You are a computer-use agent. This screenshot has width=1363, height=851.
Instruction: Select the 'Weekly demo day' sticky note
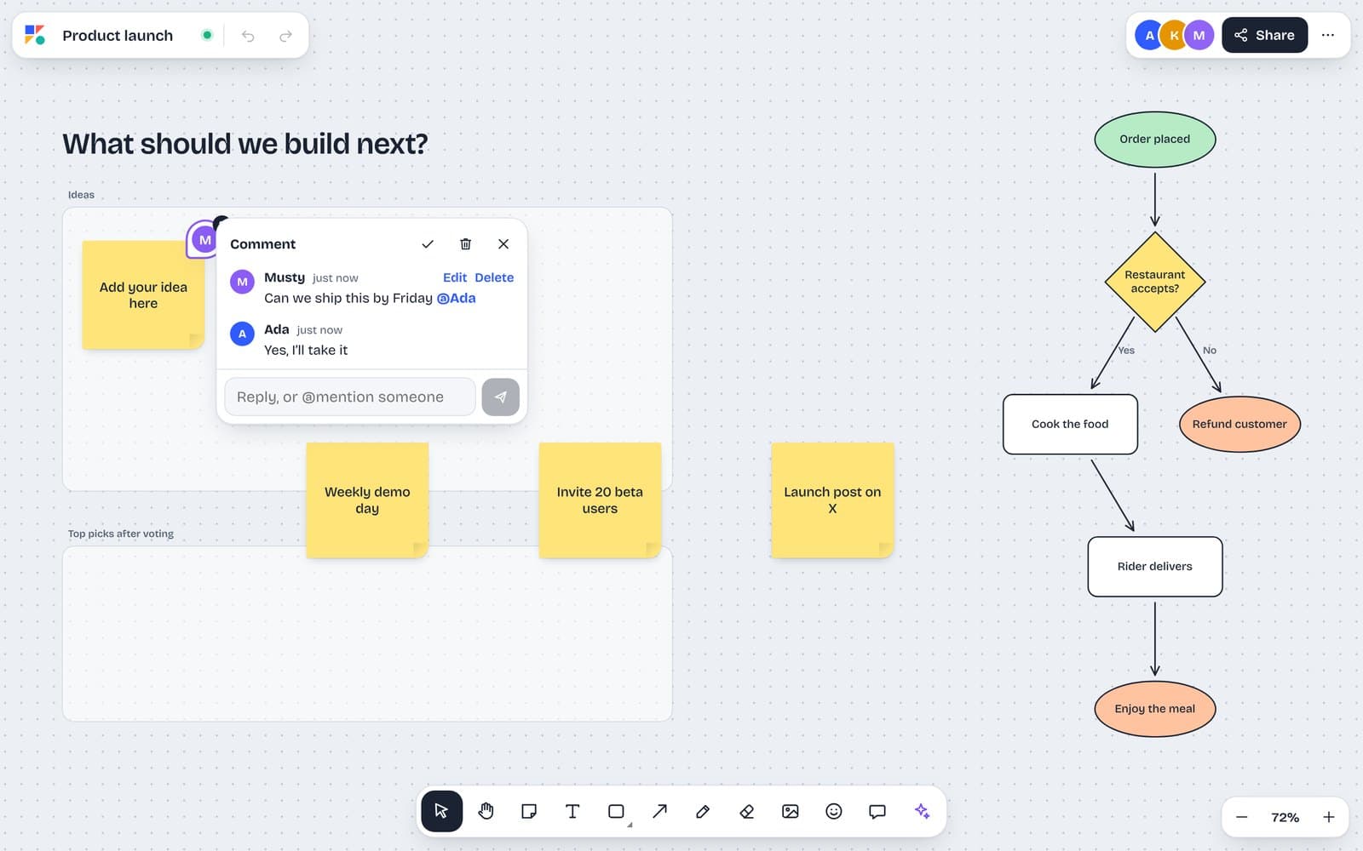tap(367, 500)
